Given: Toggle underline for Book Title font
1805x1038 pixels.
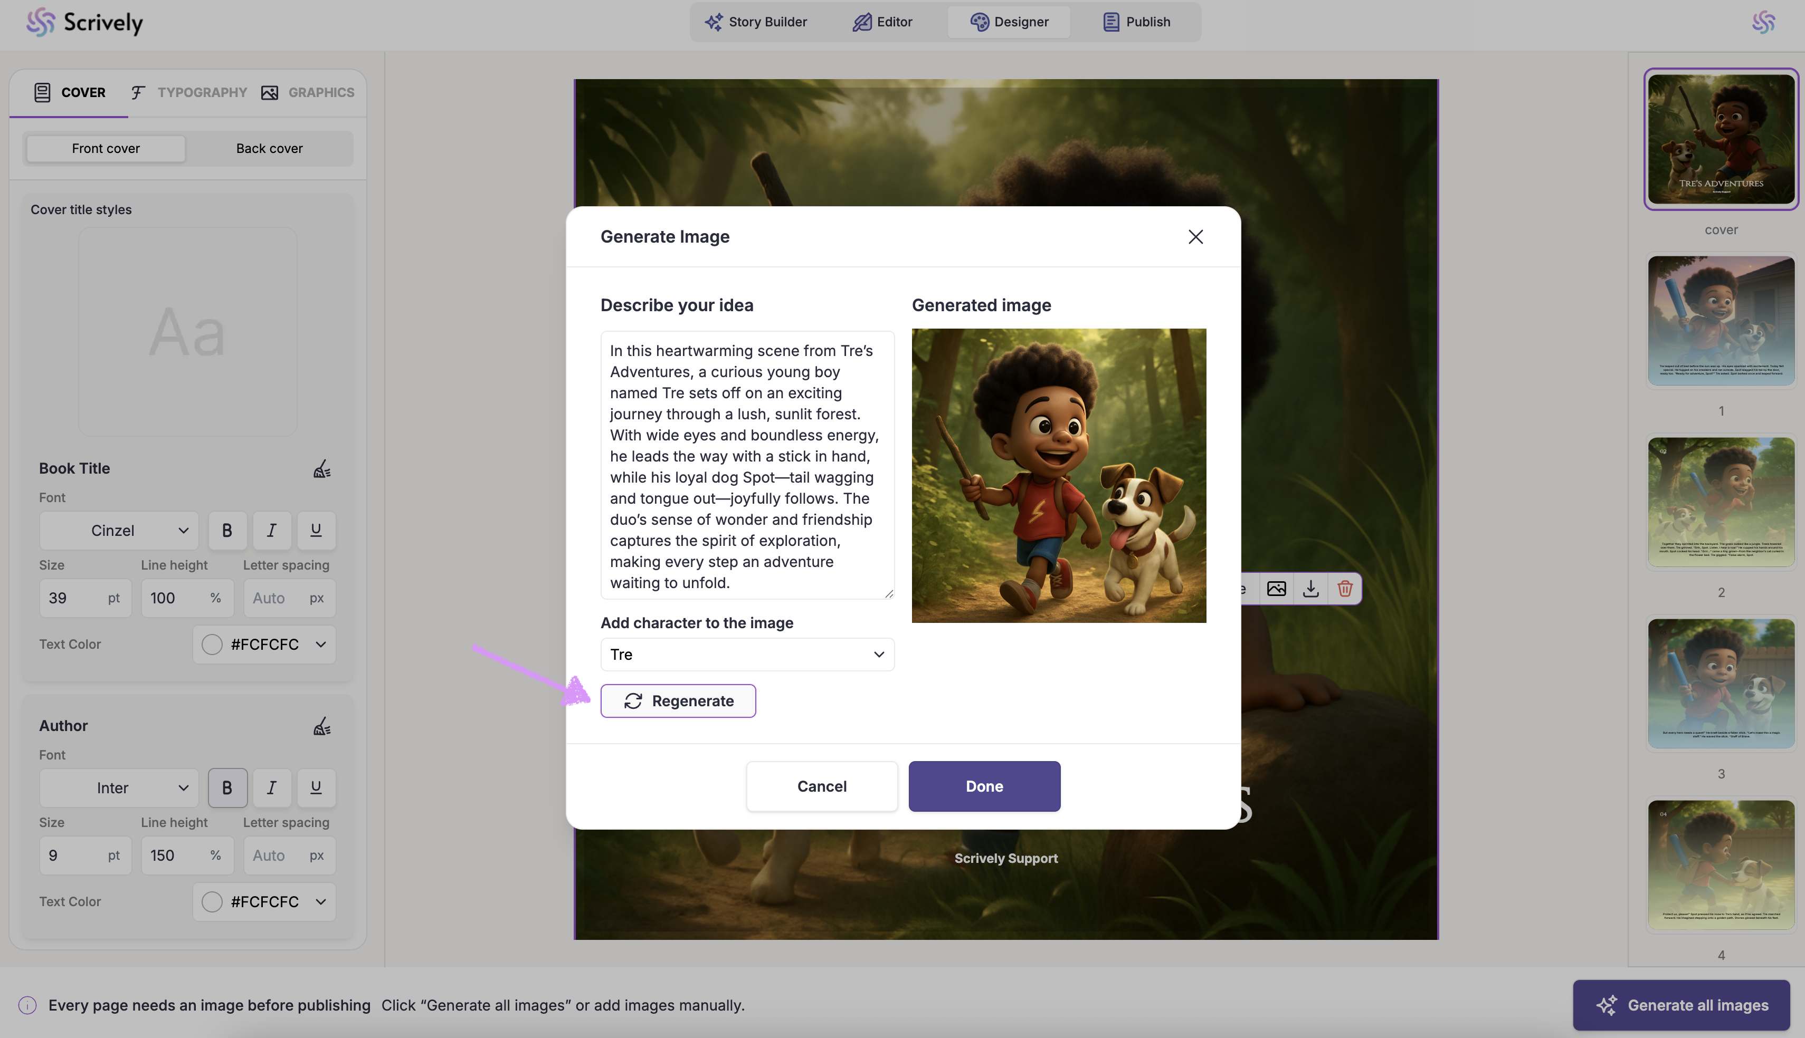Looking at the screenshot, I should 316,531.
